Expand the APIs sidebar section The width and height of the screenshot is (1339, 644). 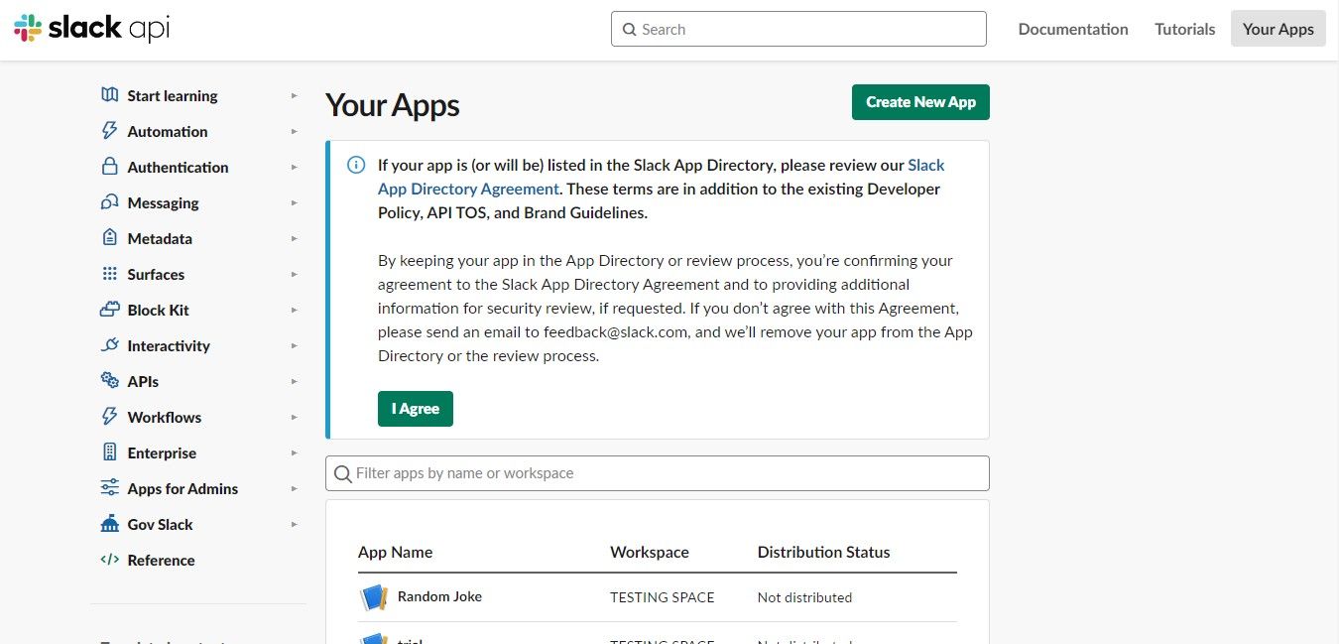(294, 381)
